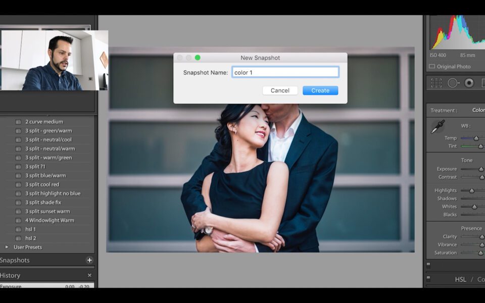Image resolution: width=485 pixels, height=303 pixels.
Task: Expand the User Presets folder
Action: point(7,247)
